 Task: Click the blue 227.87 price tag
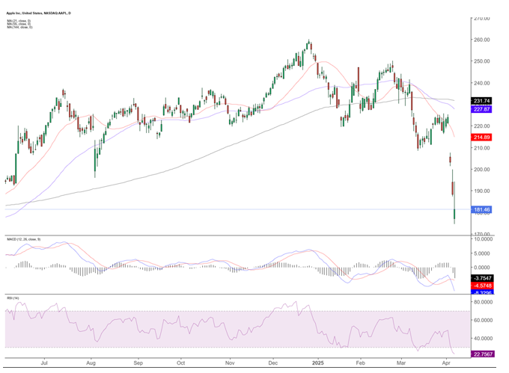[481, 109]
